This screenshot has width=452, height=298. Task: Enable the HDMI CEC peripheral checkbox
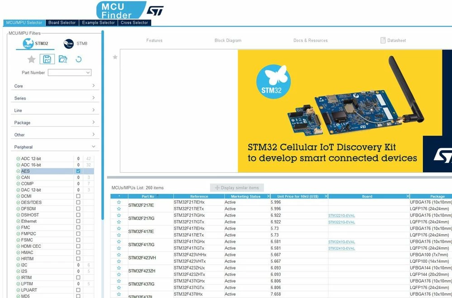78,246
